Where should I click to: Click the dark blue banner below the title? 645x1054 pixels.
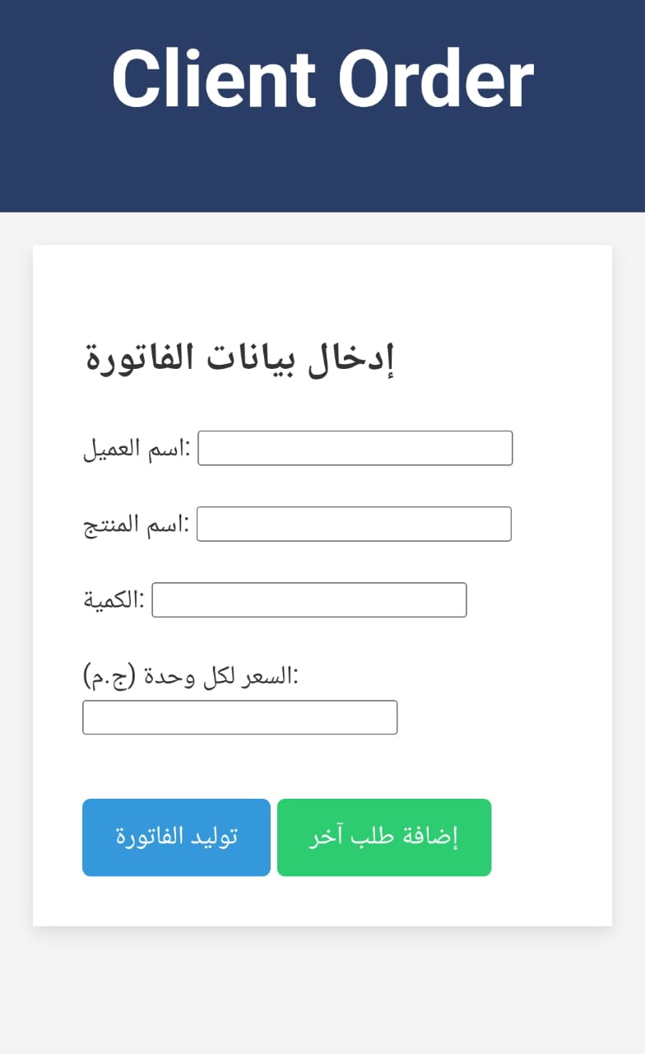(x=322, y=173)
